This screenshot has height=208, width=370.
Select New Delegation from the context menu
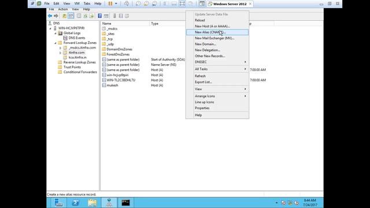tap(217, 50)
